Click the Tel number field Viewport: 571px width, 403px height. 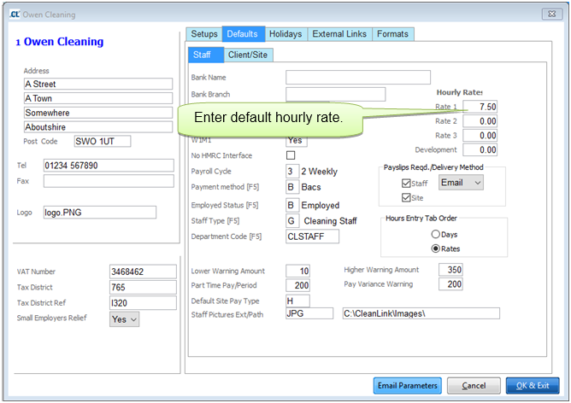[x=109, y=166]
